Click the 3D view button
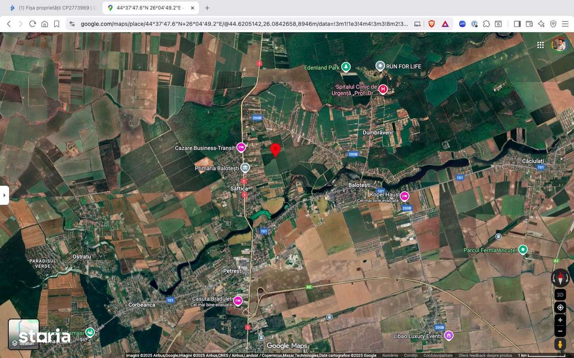 point(560,294)
